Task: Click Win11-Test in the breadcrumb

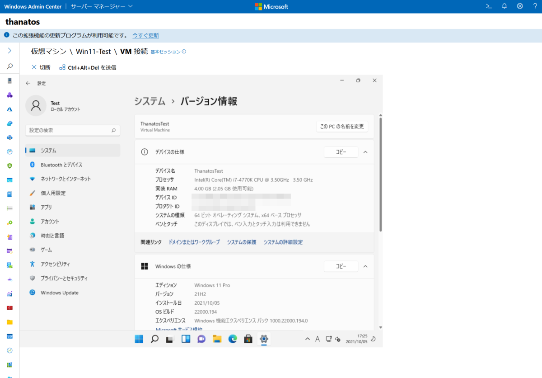Action: click(93, 52)
